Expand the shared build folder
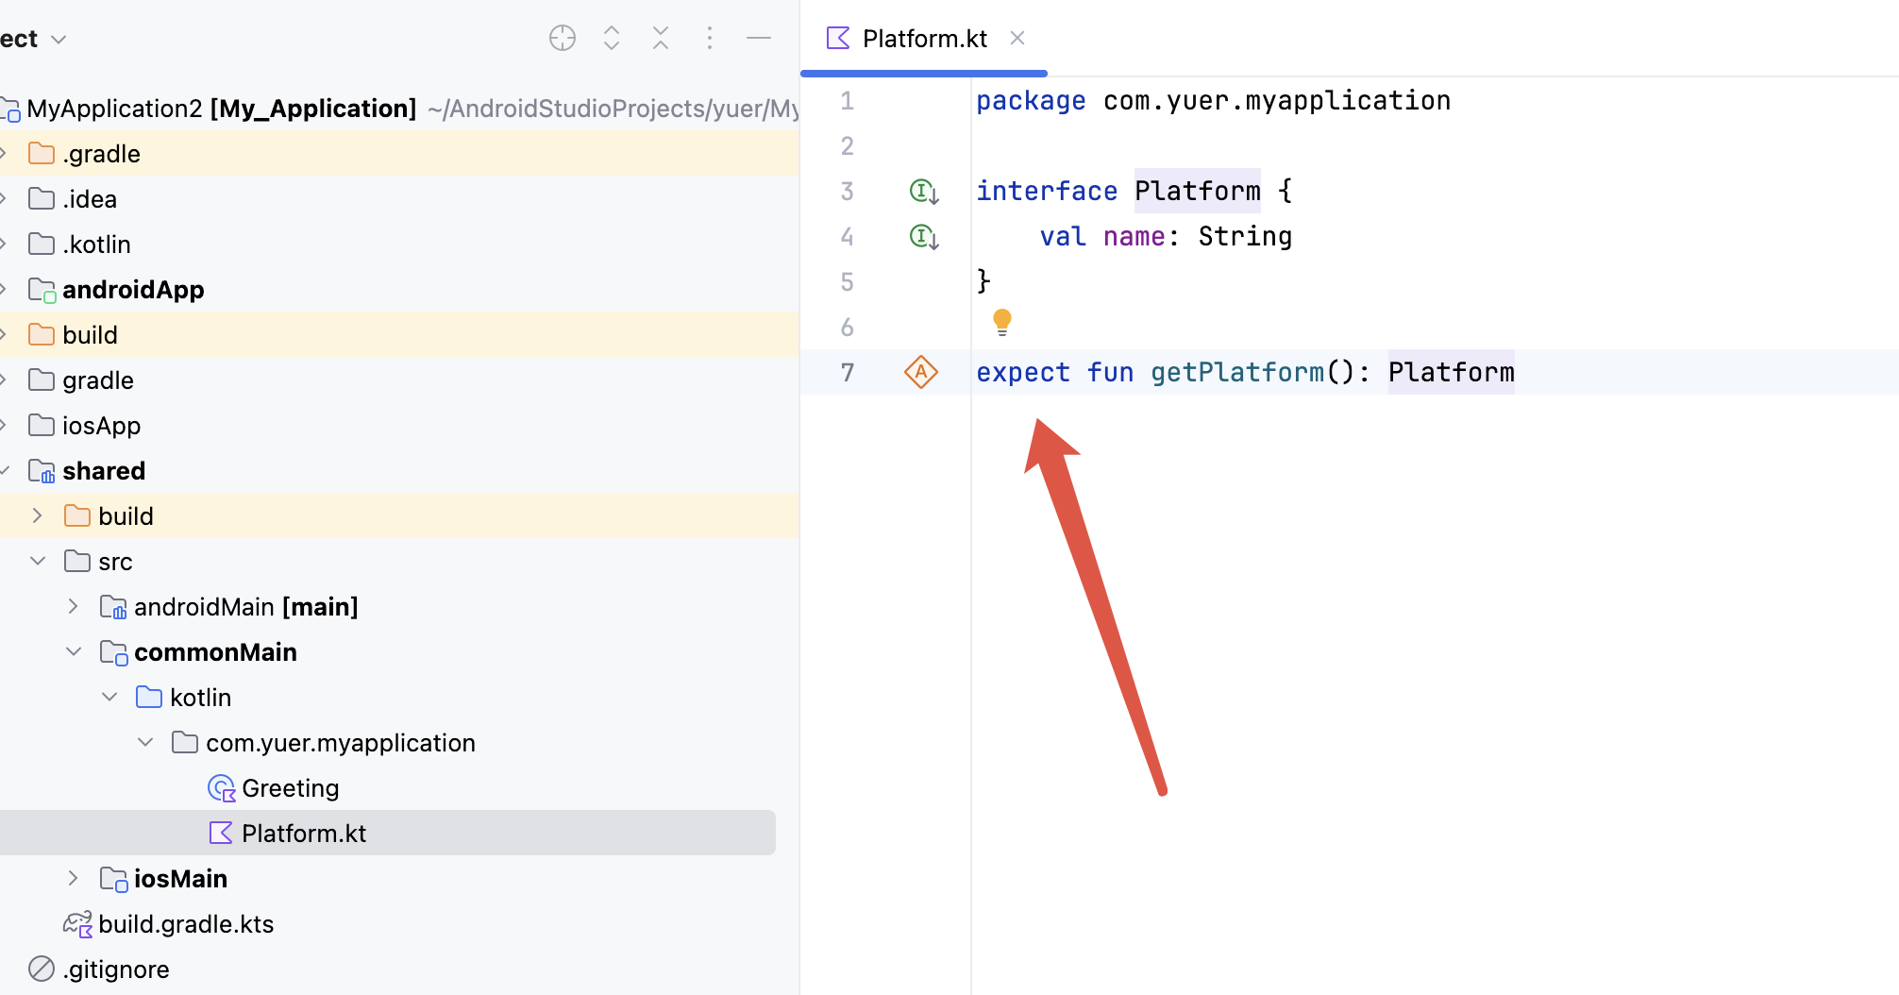 (x=38, y=515)
